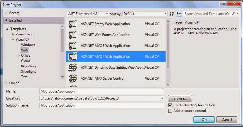
Task: Click the Solution name input field
Action: [x=102, y=105]
